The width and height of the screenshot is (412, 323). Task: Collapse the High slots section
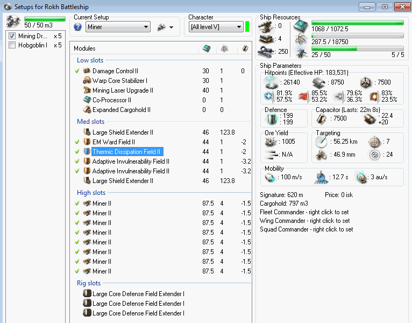[91, 193]
